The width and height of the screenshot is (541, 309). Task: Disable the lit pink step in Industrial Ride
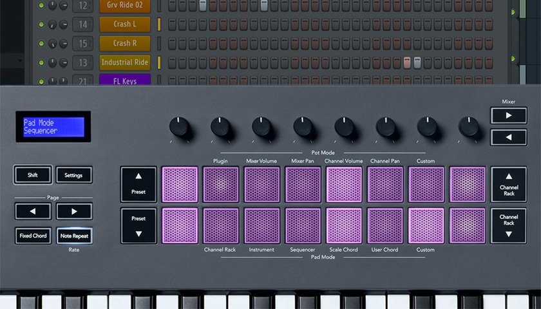click(407, 63)
